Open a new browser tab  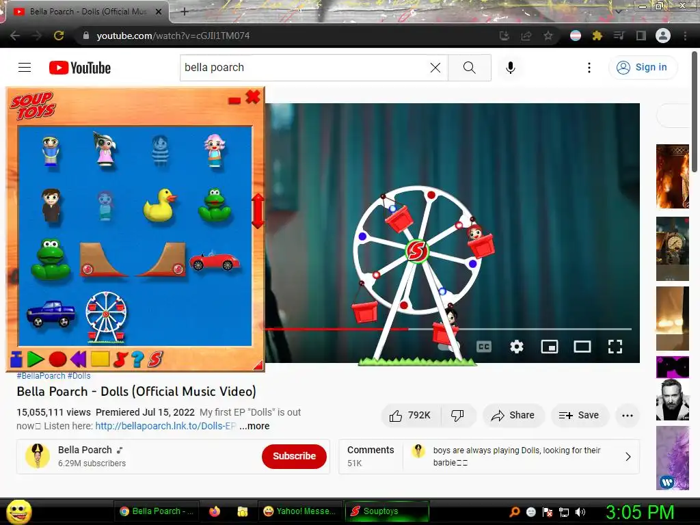pos(185,12)
